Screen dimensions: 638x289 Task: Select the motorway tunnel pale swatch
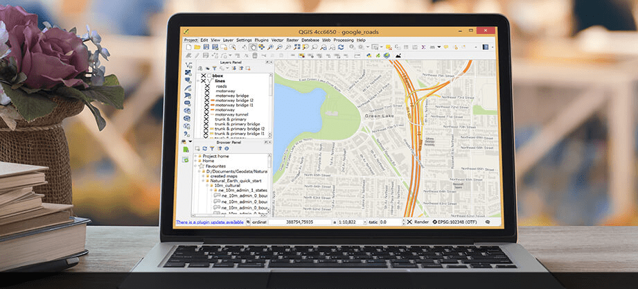[x=213, y=115]
